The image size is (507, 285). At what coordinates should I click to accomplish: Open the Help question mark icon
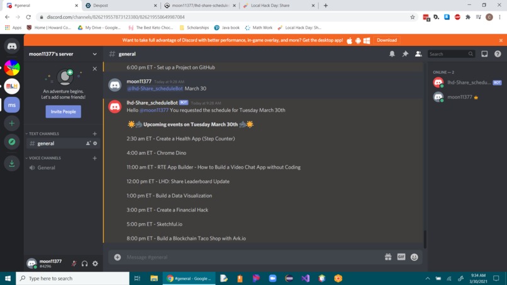coord(498,54)
